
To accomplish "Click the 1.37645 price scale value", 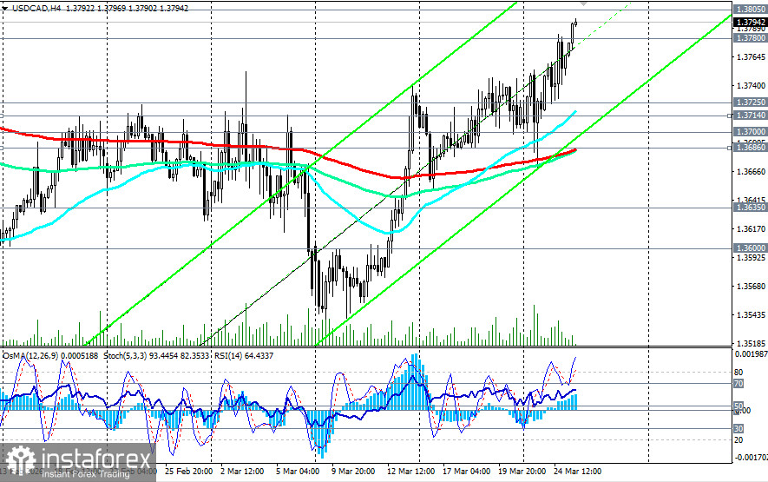I will 751,57.
